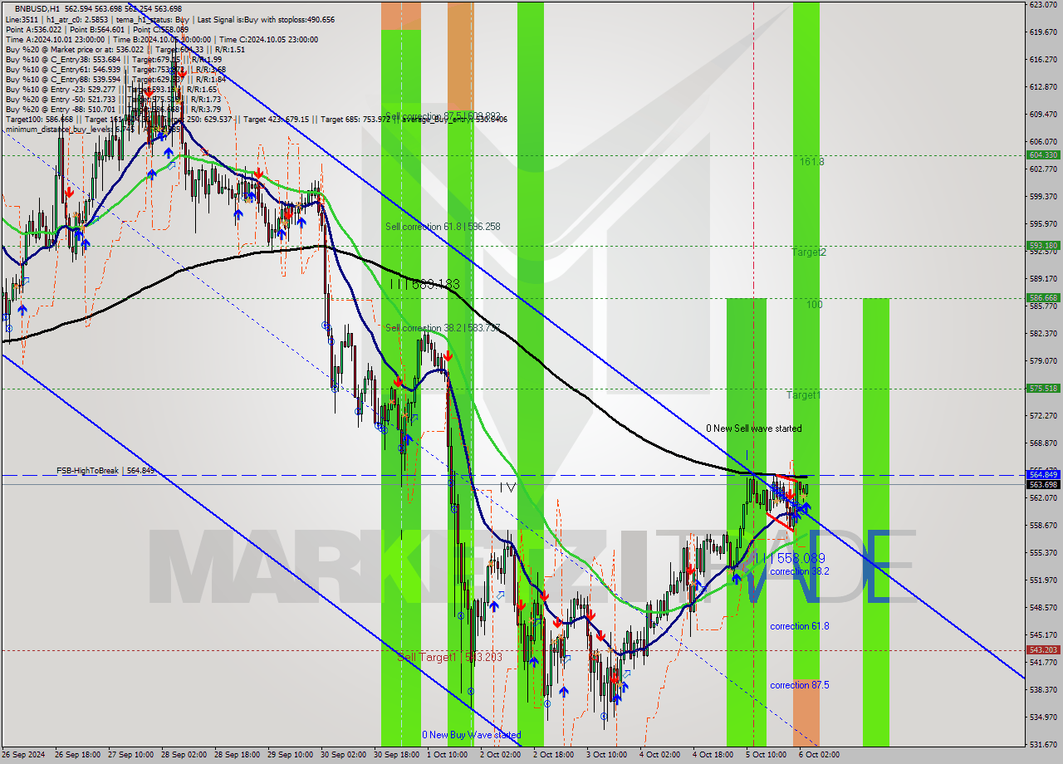Image resolution: width=1063 pixels, height=764 pixels.
Task: Click the 572.270 price axis label
Action: 1043,415
